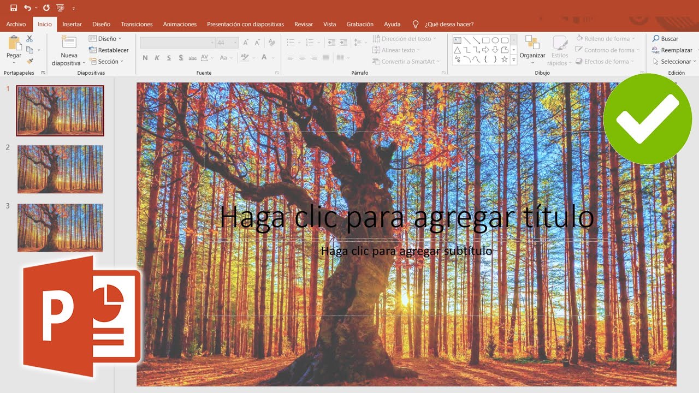The image size is (699, 393).
Task: Click Decrease List Level icon
Action: (331, 43)
